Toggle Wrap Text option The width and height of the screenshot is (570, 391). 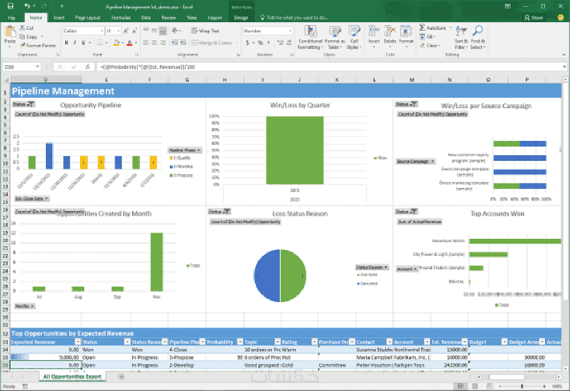pos(205,31)
